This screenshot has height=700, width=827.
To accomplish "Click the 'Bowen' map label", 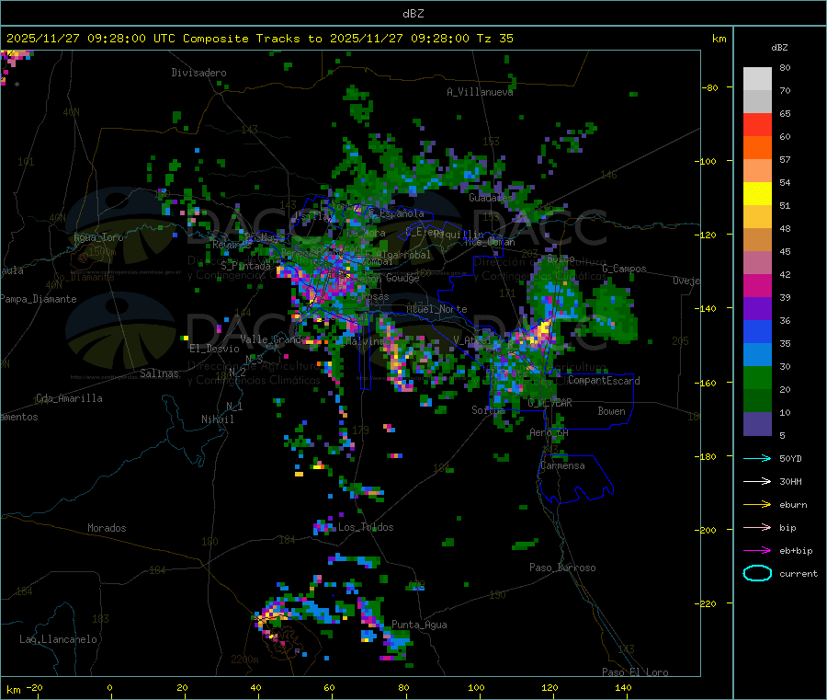I will coord(611,411).
